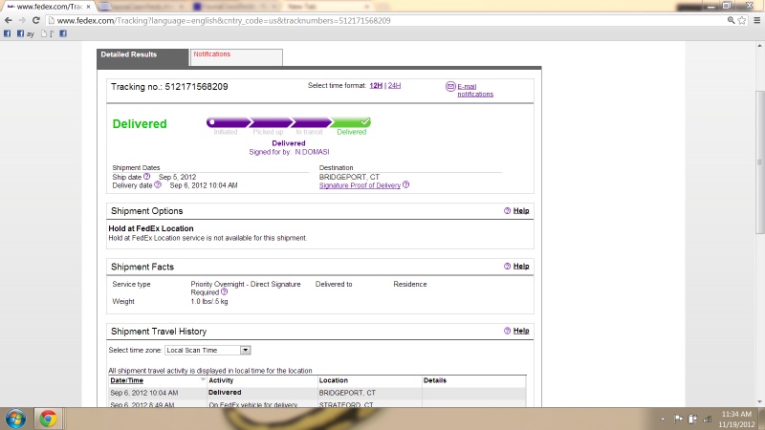765x430 pixels.
Task: Go back using the browser back arrow
Action: tap(8, 20)
